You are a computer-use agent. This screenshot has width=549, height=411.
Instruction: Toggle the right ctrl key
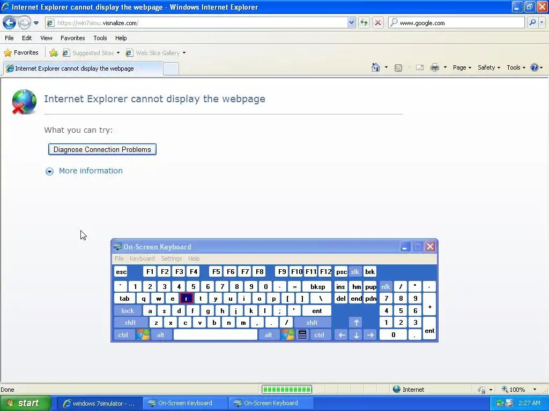[x=319, y=335]
